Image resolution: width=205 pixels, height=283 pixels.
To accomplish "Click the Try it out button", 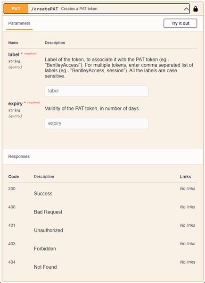I will coord(180,23).
